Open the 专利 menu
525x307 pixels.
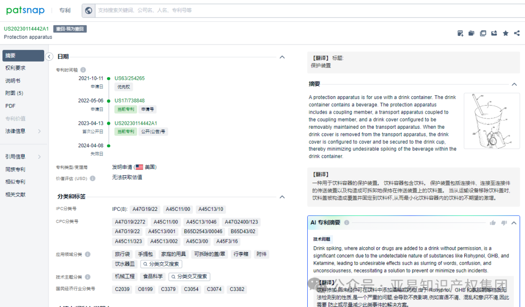(x=65, y=10)
